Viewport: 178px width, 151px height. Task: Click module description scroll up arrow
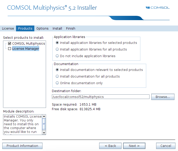pos(44,116)
